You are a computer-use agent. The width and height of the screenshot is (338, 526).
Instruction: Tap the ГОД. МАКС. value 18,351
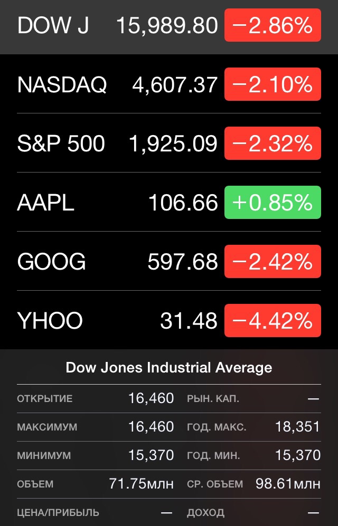click(x=297, y=427)
